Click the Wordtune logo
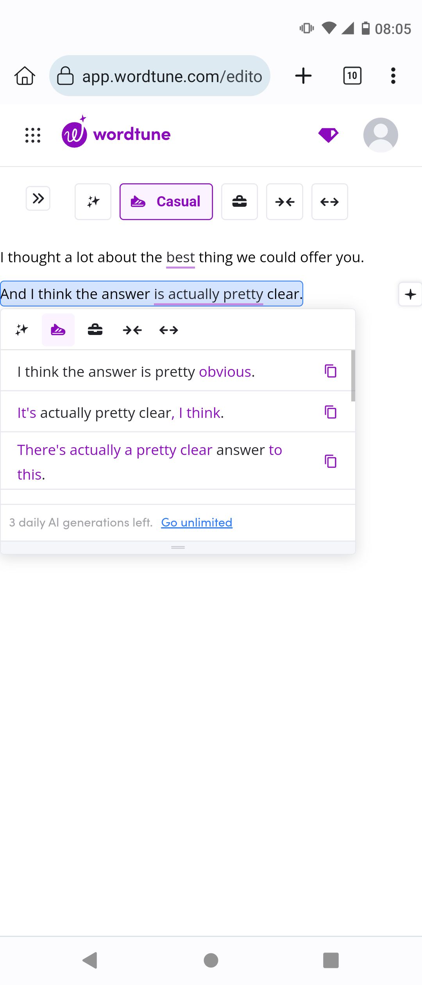Image resolution: width=422 pixels, height=985 pixels. click(x=116, y=134)
